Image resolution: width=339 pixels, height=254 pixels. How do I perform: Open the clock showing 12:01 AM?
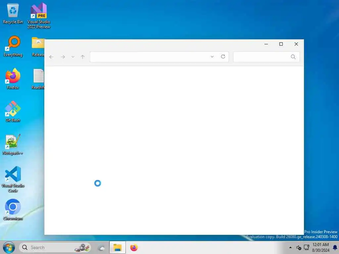coord(320,247)
